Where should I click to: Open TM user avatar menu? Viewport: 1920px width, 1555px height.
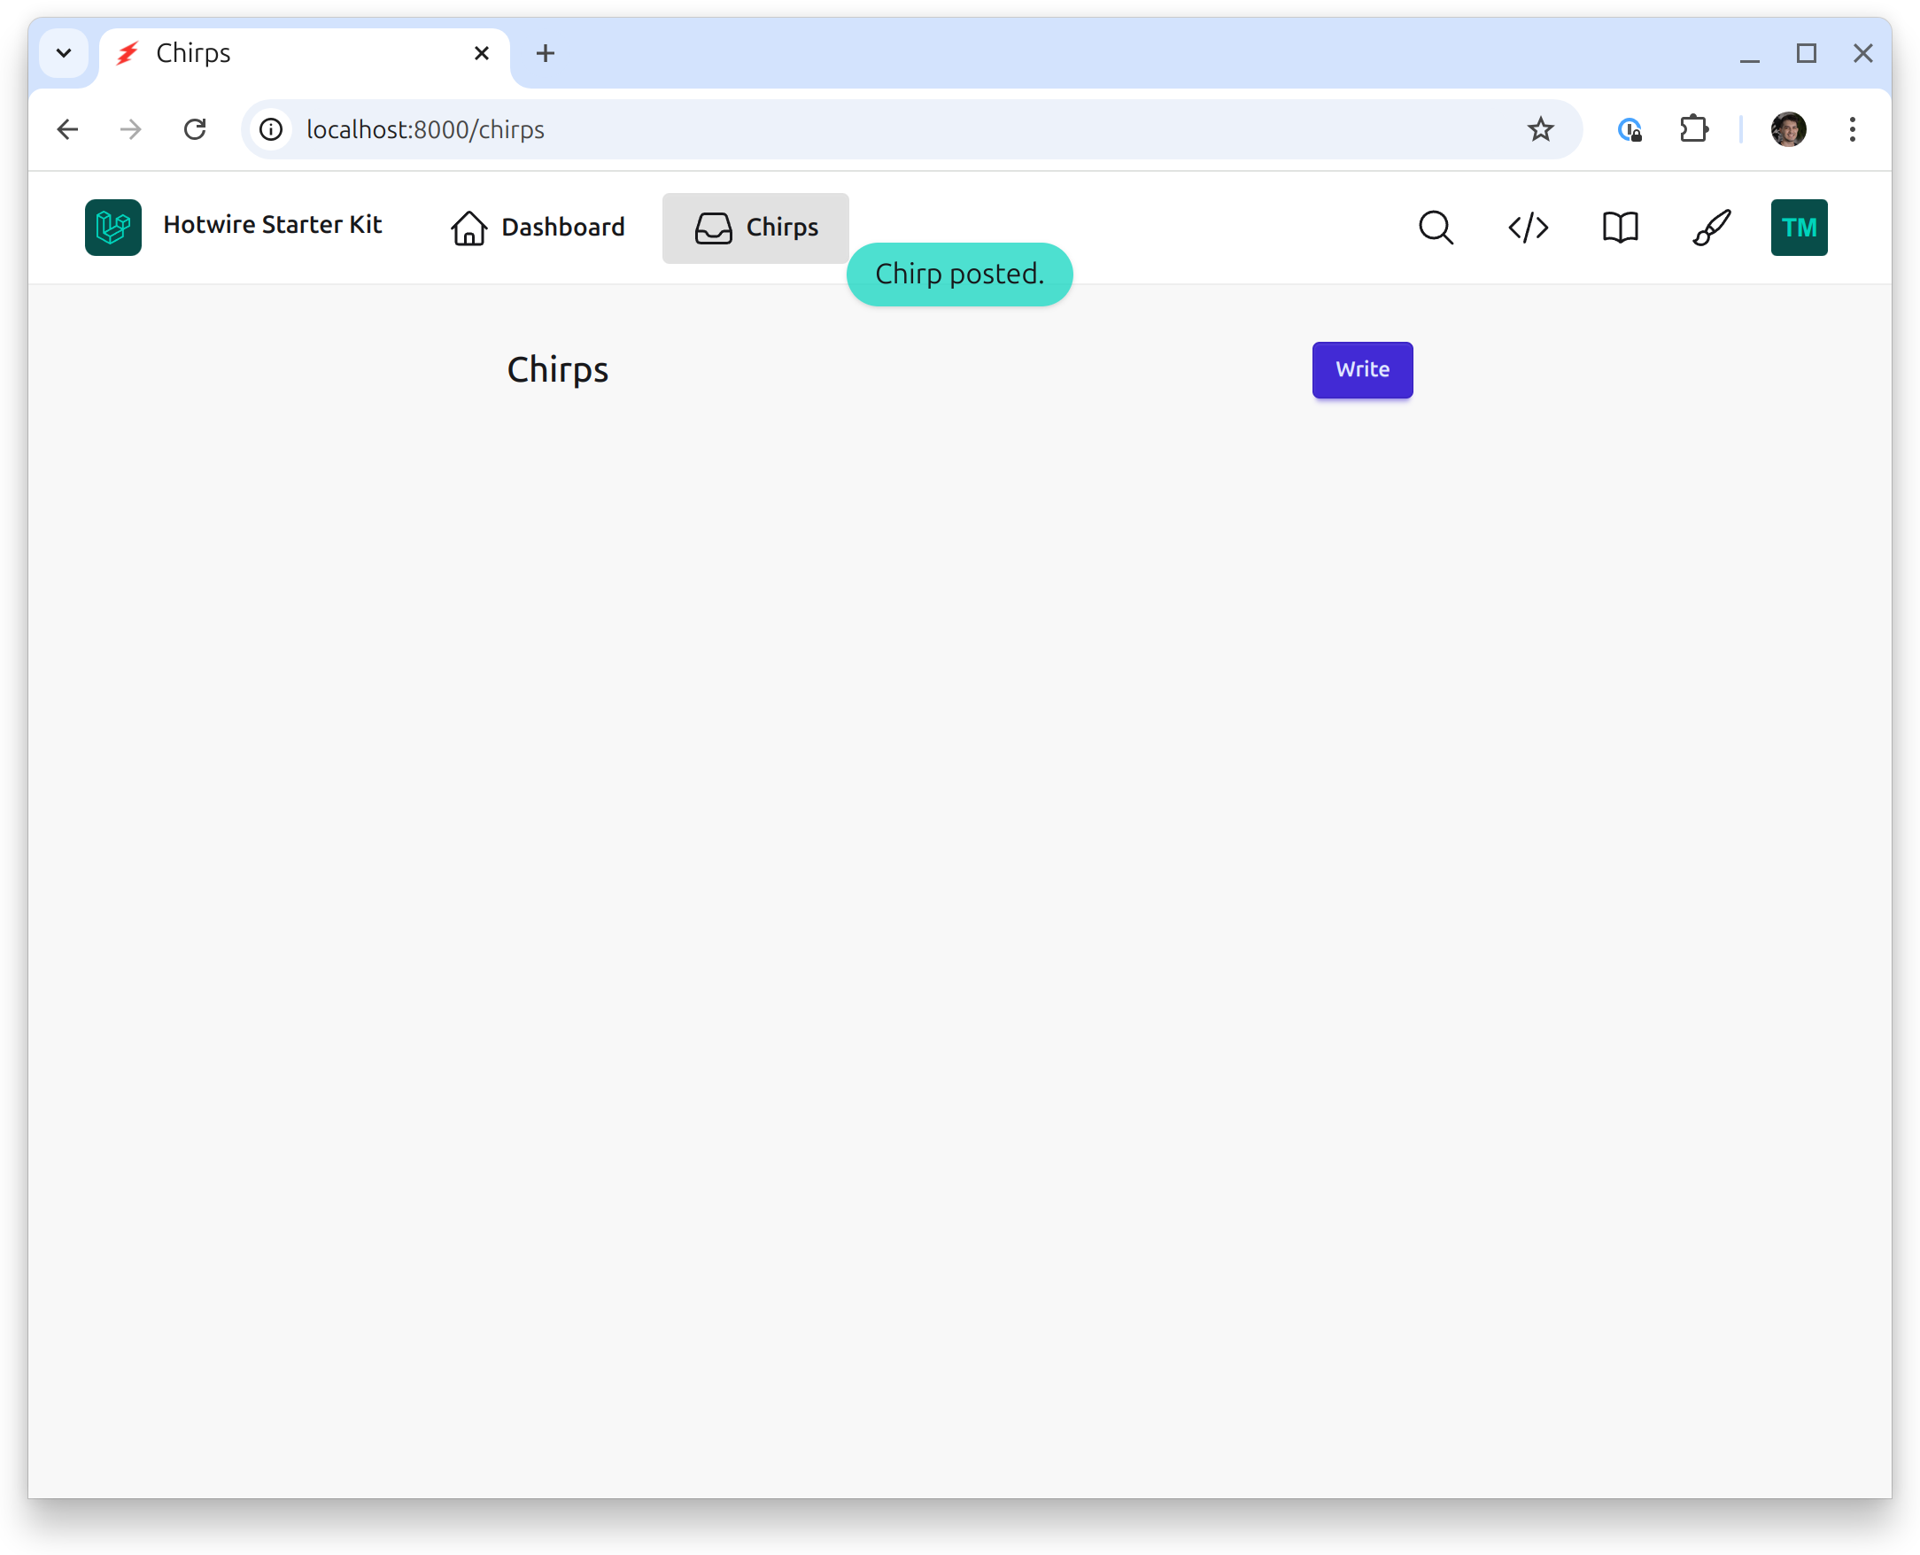1798,228
